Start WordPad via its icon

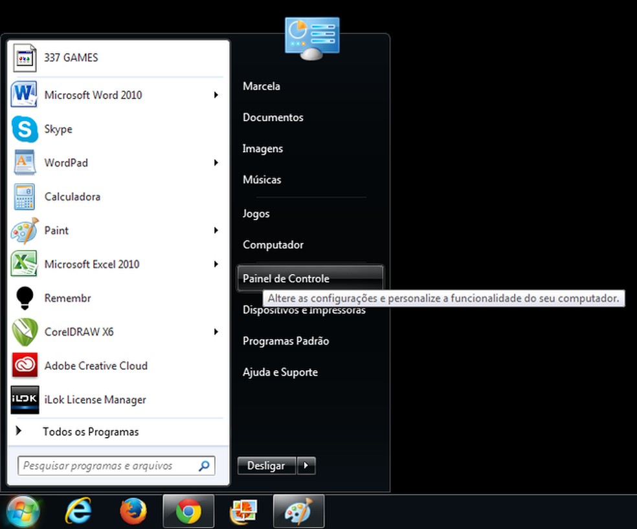pos(25,163)
